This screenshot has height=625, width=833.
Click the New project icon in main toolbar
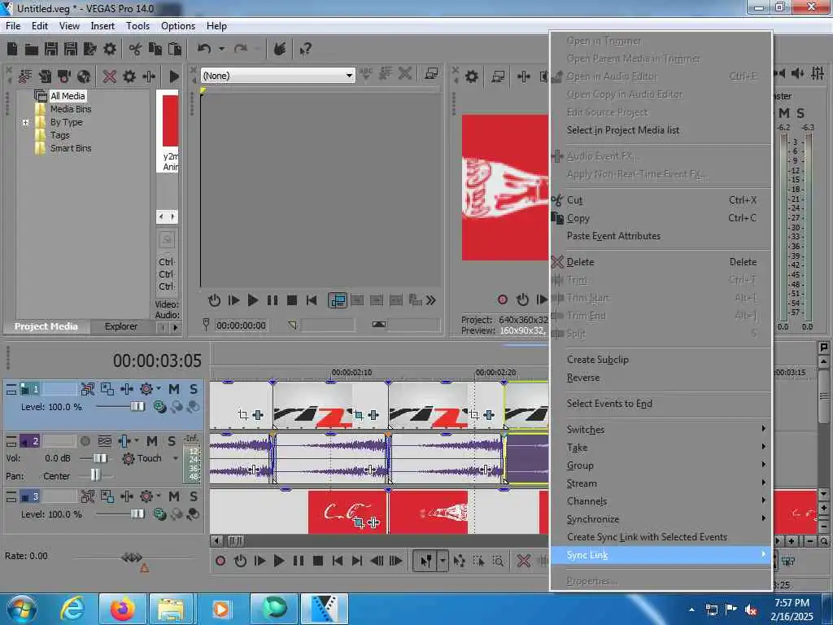[12, 50]
